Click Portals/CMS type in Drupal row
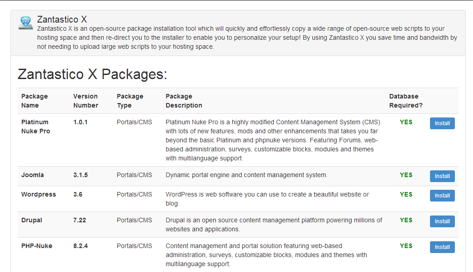This screenshot has width=473, height=272. 134,220
